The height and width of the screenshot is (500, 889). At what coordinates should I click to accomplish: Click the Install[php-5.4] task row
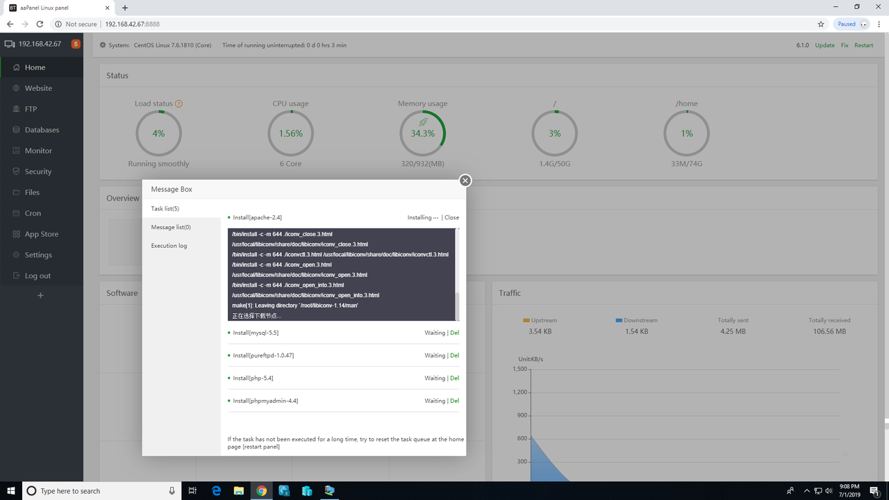point(343,378)
